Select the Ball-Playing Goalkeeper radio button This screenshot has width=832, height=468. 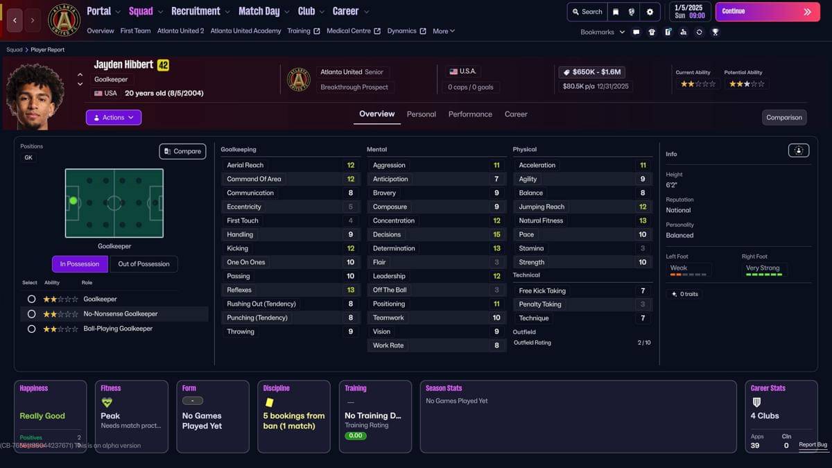31,329
